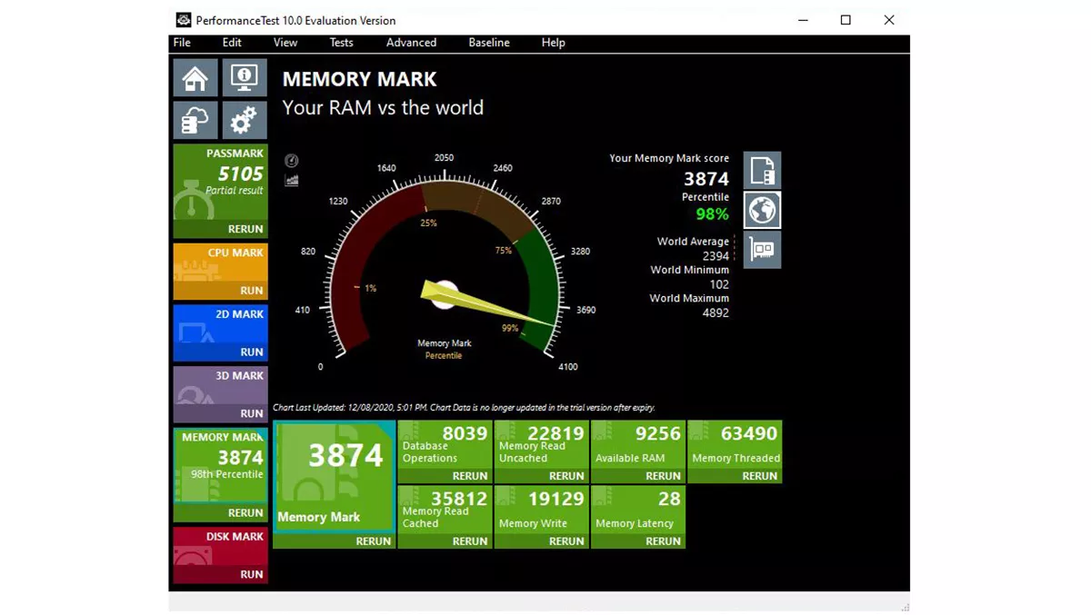Image resolution: width=1091 pixels, height=615 pixels.
Task: Click the World Minimum 102 value
Action: click(719, 284)
